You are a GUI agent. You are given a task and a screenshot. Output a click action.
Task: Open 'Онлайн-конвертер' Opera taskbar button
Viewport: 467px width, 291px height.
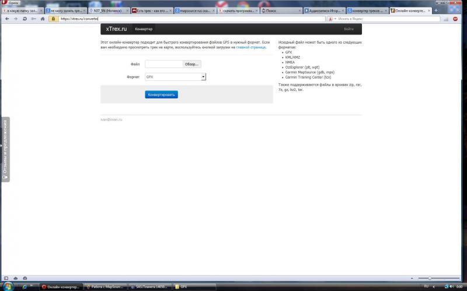tap(61, 287)
